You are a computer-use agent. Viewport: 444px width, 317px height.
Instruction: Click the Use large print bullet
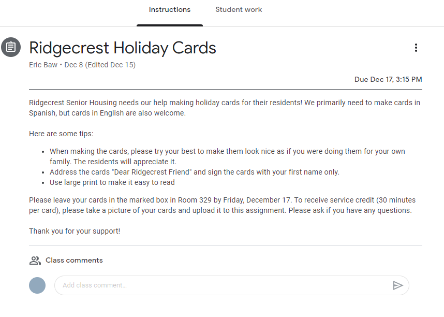(112, 182)
